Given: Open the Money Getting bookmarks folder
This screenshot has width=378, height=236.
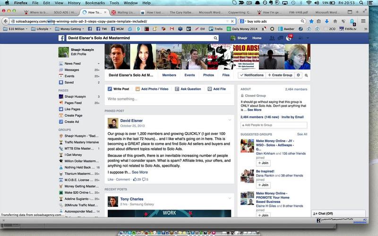Looking at the screenshot, I should pyautogui.click(x=69, y=29).
